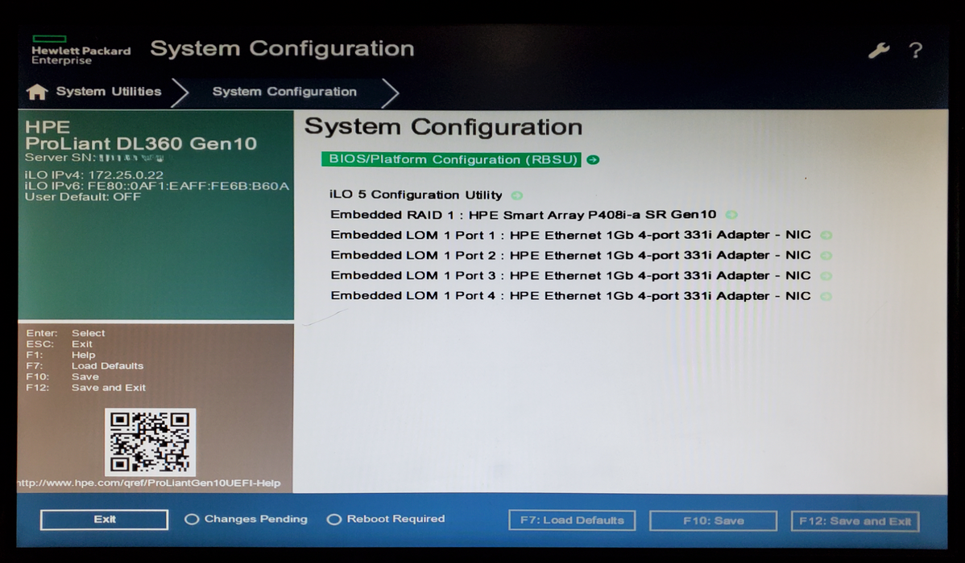
Task: Click the Server SN line
Action: pyautogui.click(x=95, y=158)
